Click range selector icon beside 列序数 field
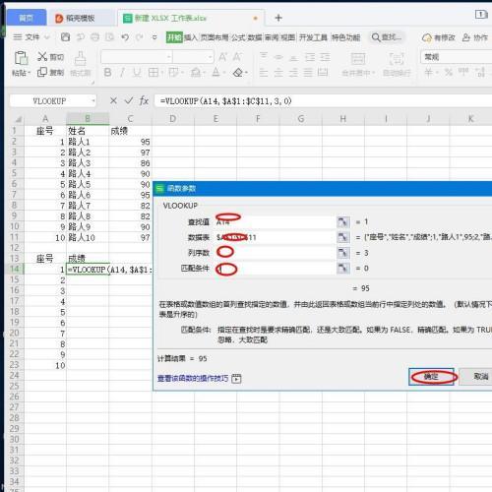492x492 pixels. pos(343,253)
